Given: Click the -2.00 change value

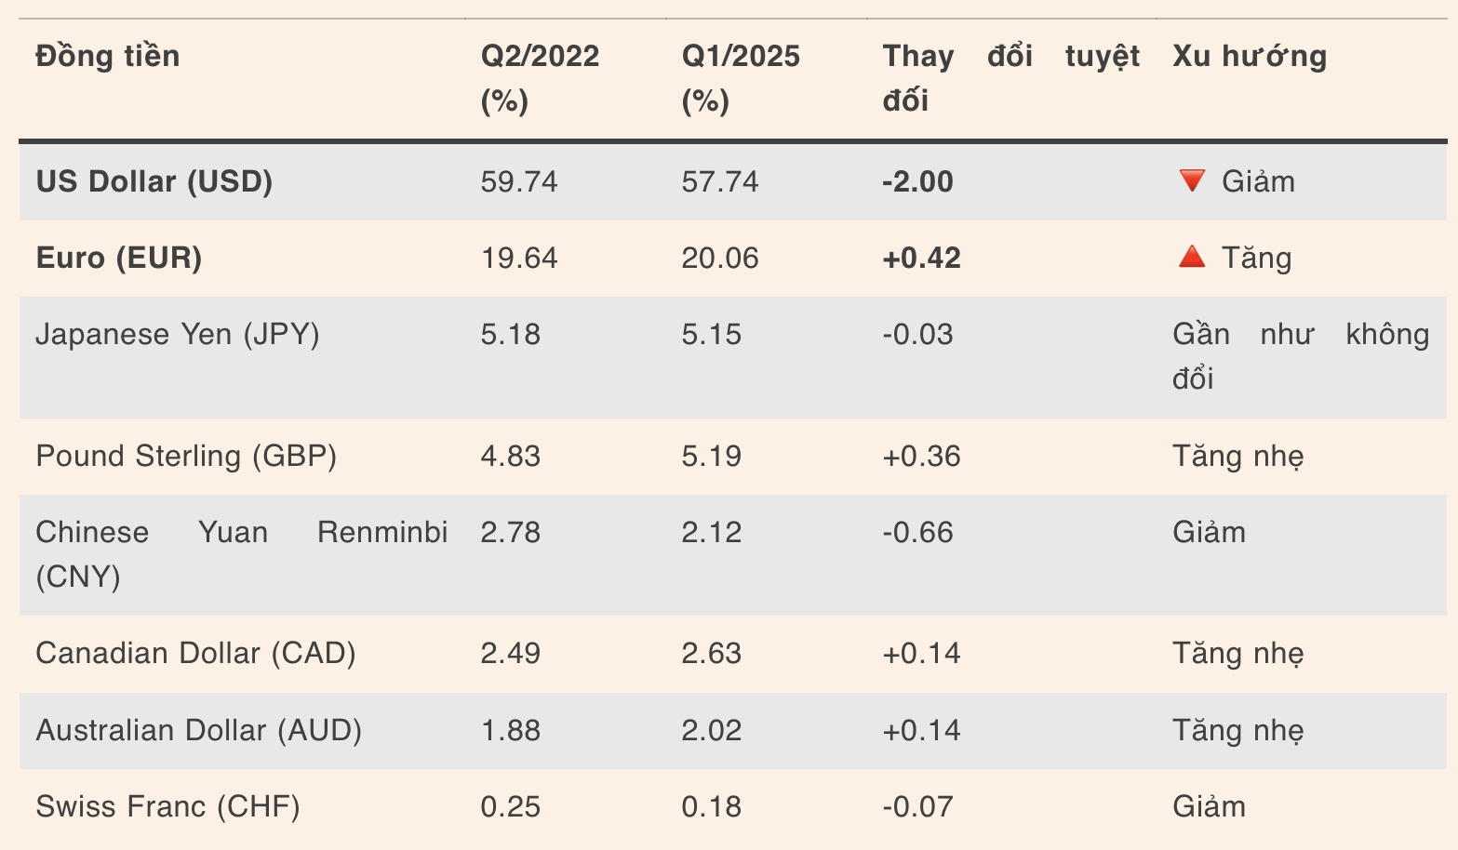Looking at the screenshot, I should [x=917, y=181].
